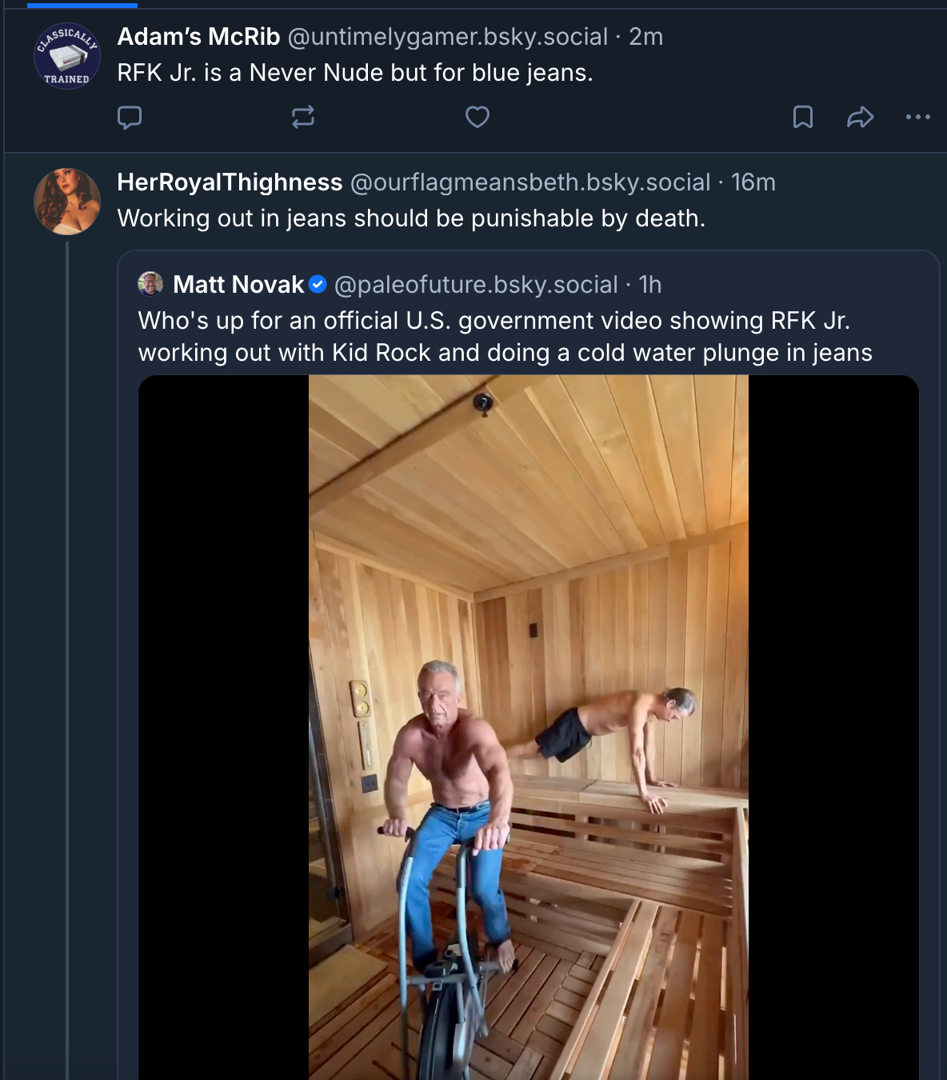Reply to Adam's McRib post
This screenshot has width=947, height=1080.
coord(130,118)
